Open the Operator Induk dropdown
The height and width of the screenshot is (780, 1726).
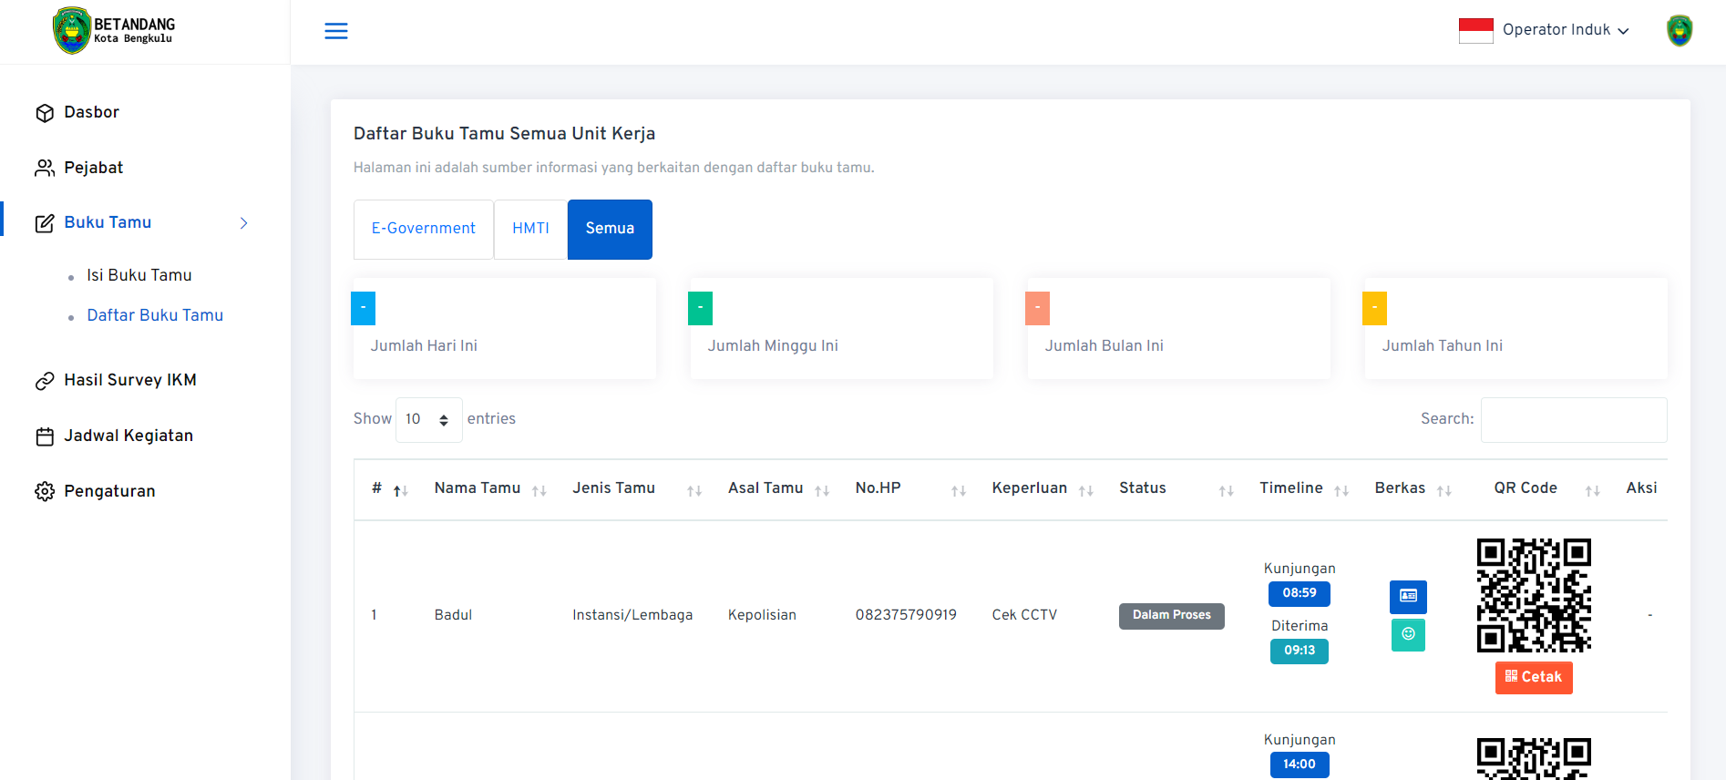pyautogui.click(x=1566, y=30)
